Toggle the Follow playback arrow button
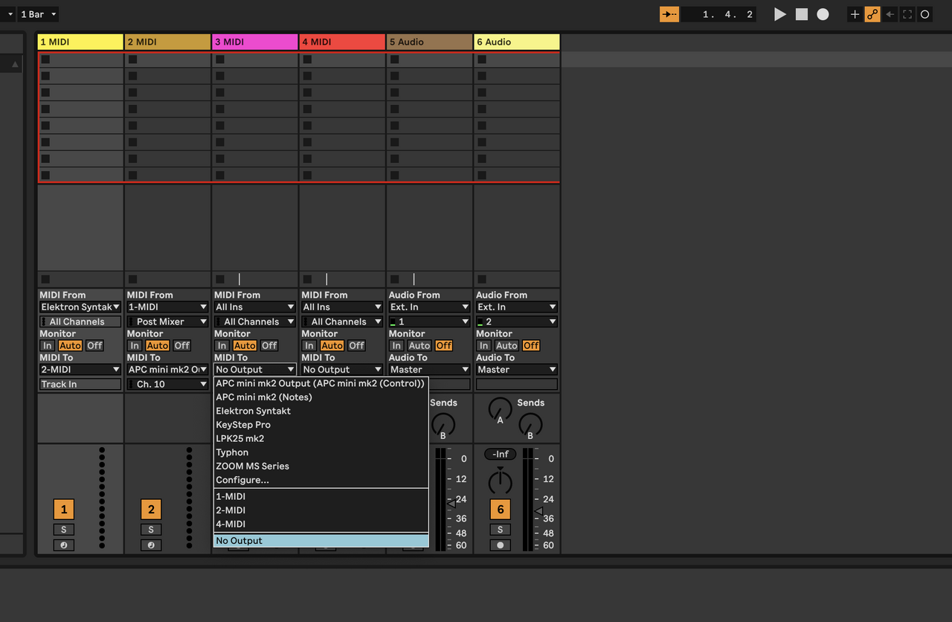Image resolution: width=952 pixels, height=622 pixels. coord(669,14)
